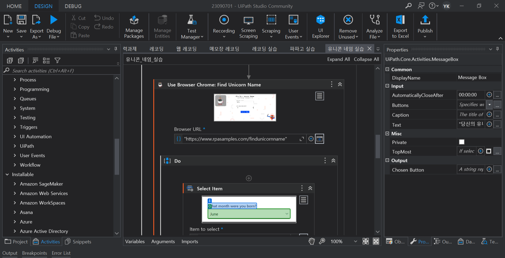Collapse the Select Item activity
This screenshot has height=258, width=505.
click(310, 188)
